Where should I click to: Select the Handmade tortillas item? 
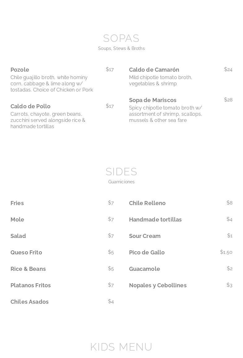[x=155, y=220]
